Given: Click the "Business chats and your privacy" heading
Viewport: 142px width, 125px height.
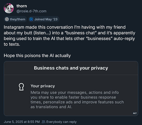Looking at the screenshot, I should (71, 68).
